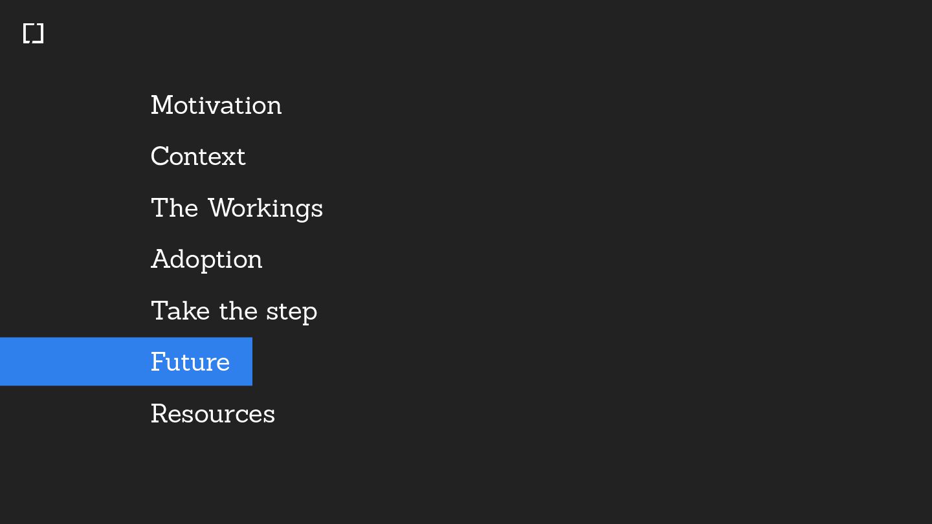Screen dimensions: 932x524
Task: Click the Resources link
Action: click(x=213, y=414)
